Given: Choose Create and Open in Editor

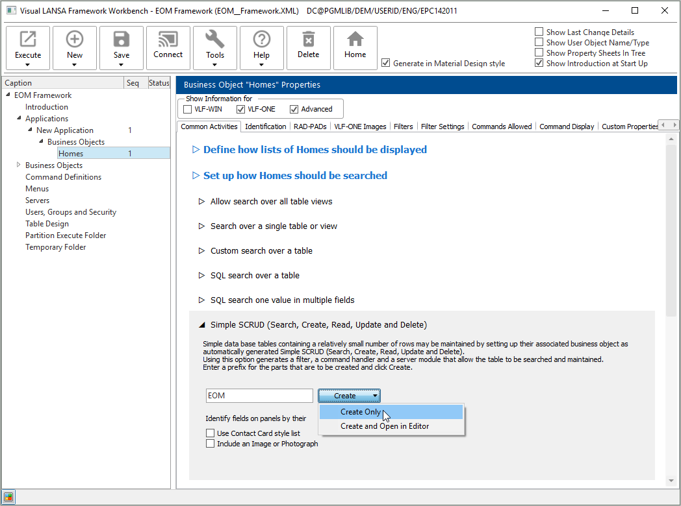Looking at the screenshot, I should [391, 426].
